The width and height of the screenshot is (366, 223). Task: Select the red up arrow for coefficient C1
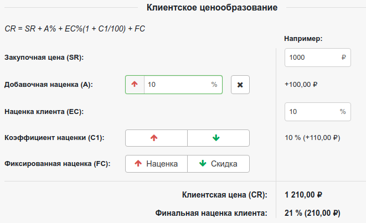[x=157, y=138]
